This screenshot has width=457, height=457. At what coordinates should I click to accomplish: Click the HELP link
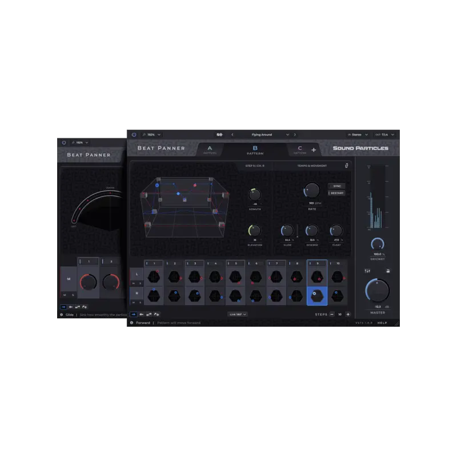[x=382, y=323]
